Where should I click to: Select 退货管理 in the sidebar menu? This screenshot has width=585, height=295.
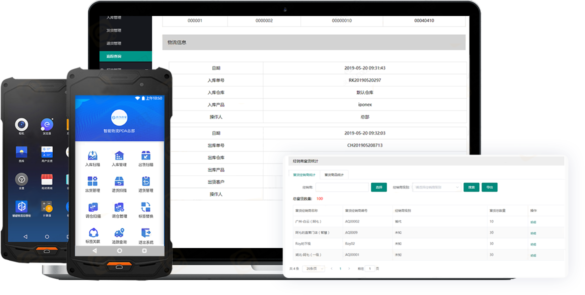coord(113,43)
